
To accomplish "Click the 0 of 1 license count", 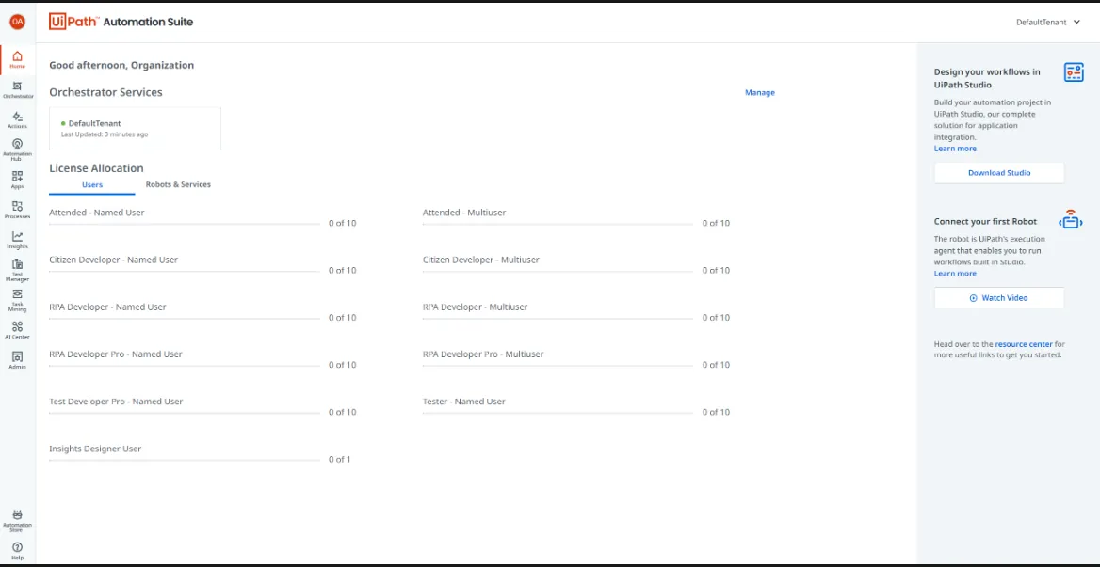I will click(x=340, y=460).
